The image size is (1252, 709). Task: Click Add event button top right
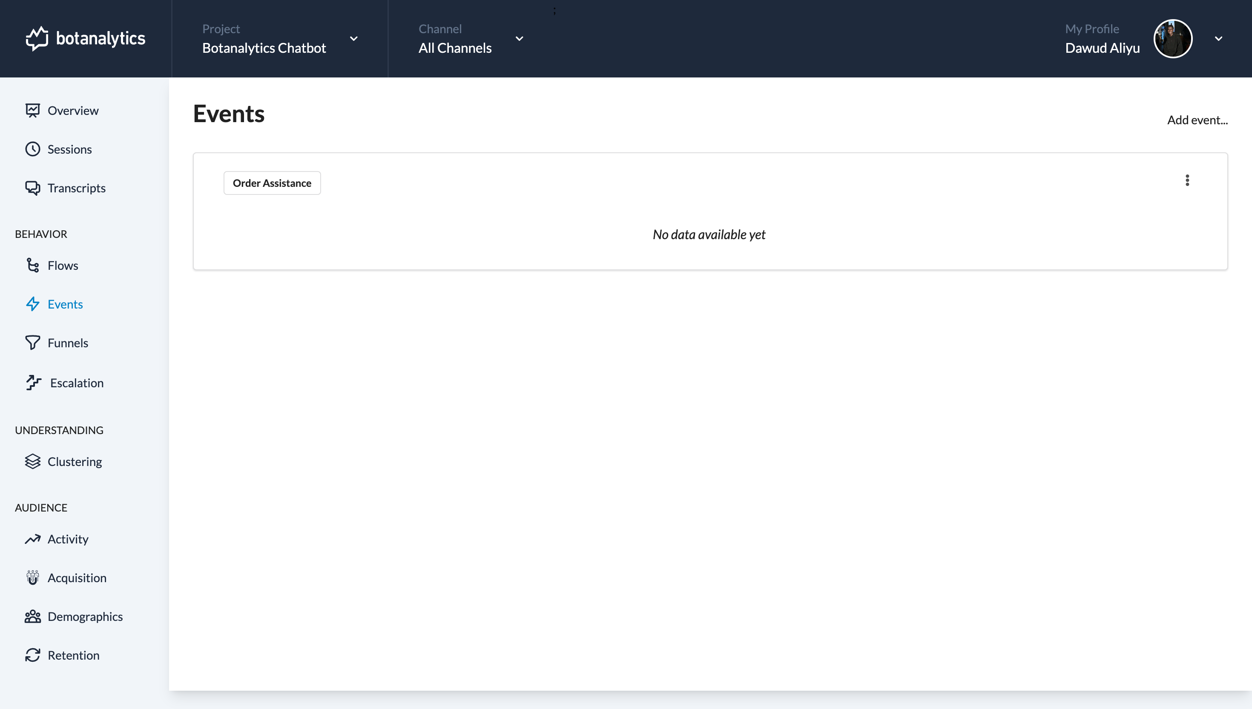click(1198, 119)
